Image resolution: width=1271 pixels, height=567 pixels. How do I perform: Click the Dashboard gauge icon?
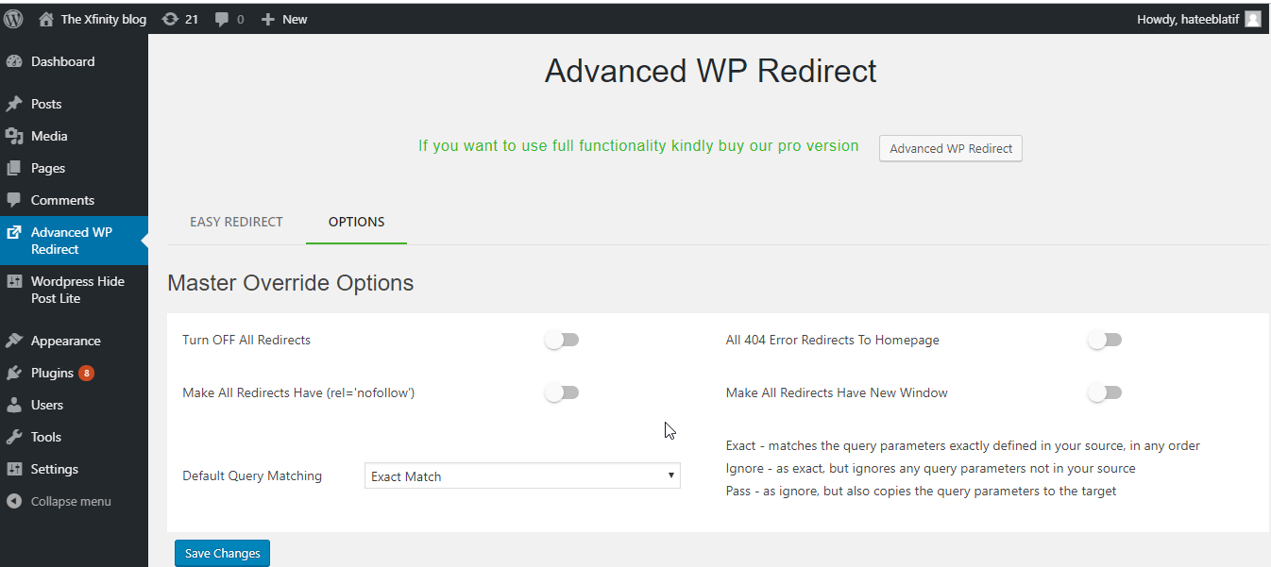point(14,61)
